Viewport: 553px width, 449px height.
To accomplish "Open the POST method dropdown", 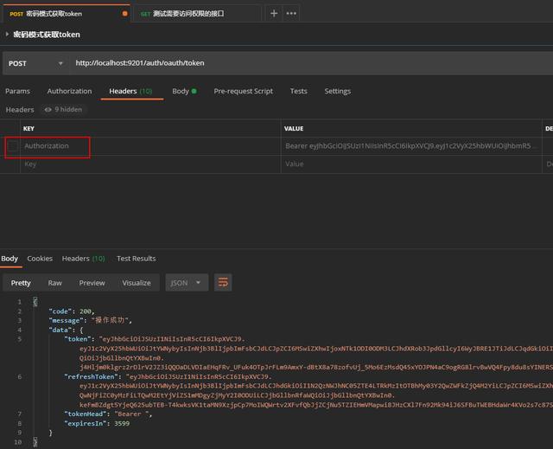I will (x=35, y=63).
